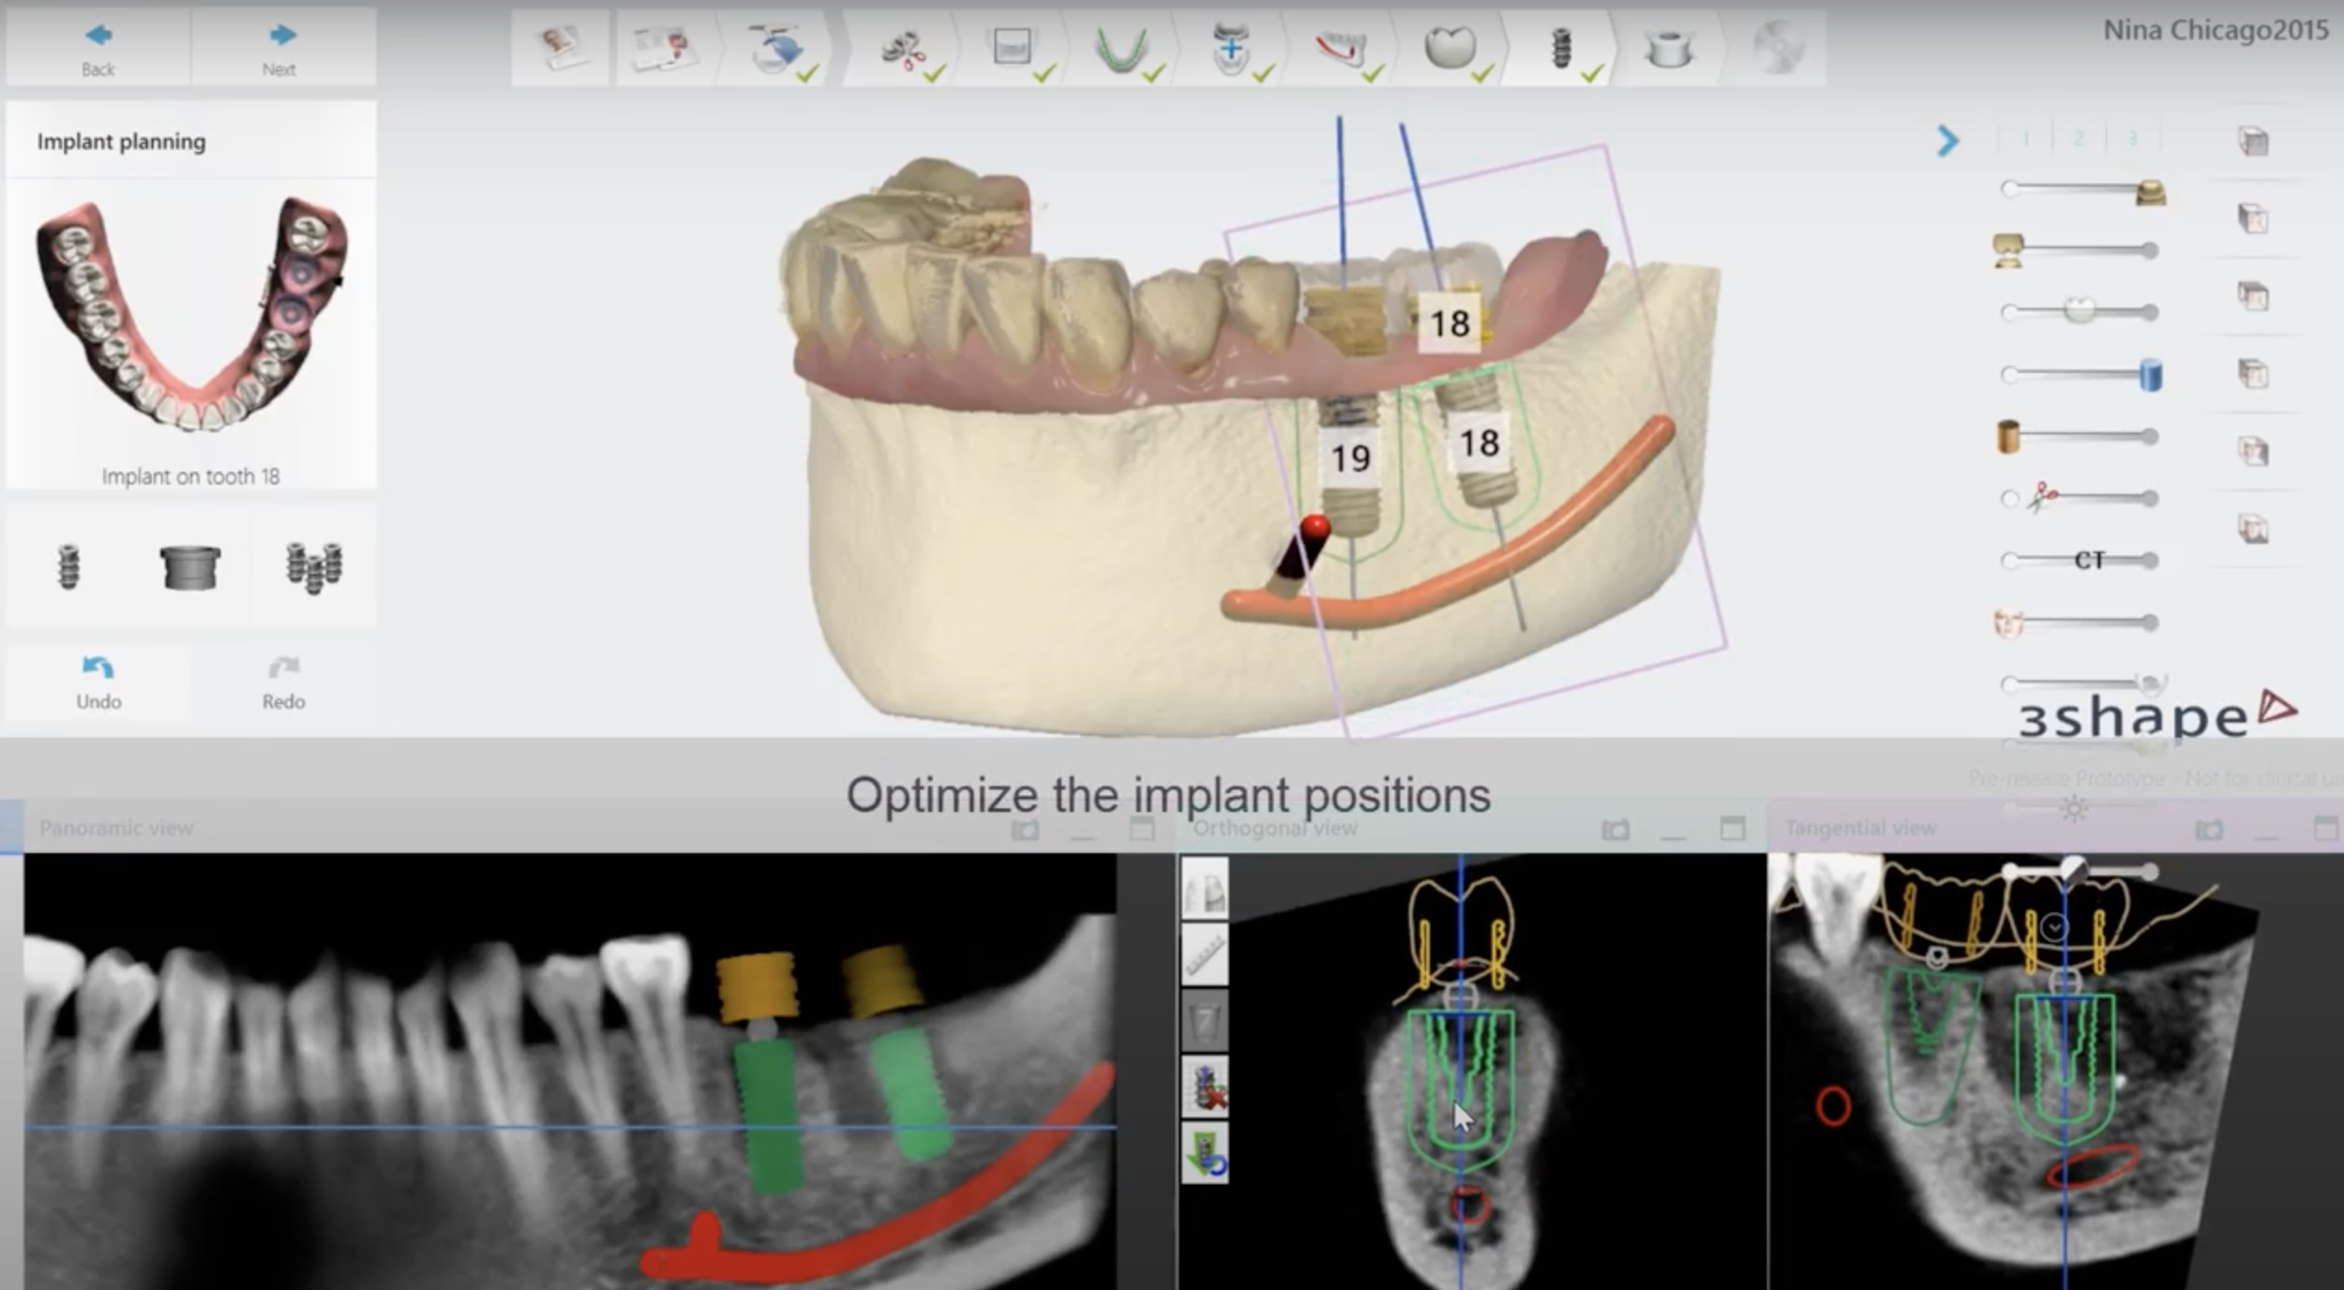Image resolution: width=2344 pixels, height=1290 pixels.
Task: Open the implant planning workflow step tab
Action: coord(1560,49)
